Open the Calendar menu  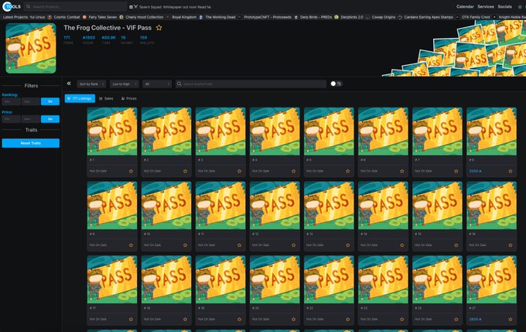pyautogui.click(x=465, y=7)
